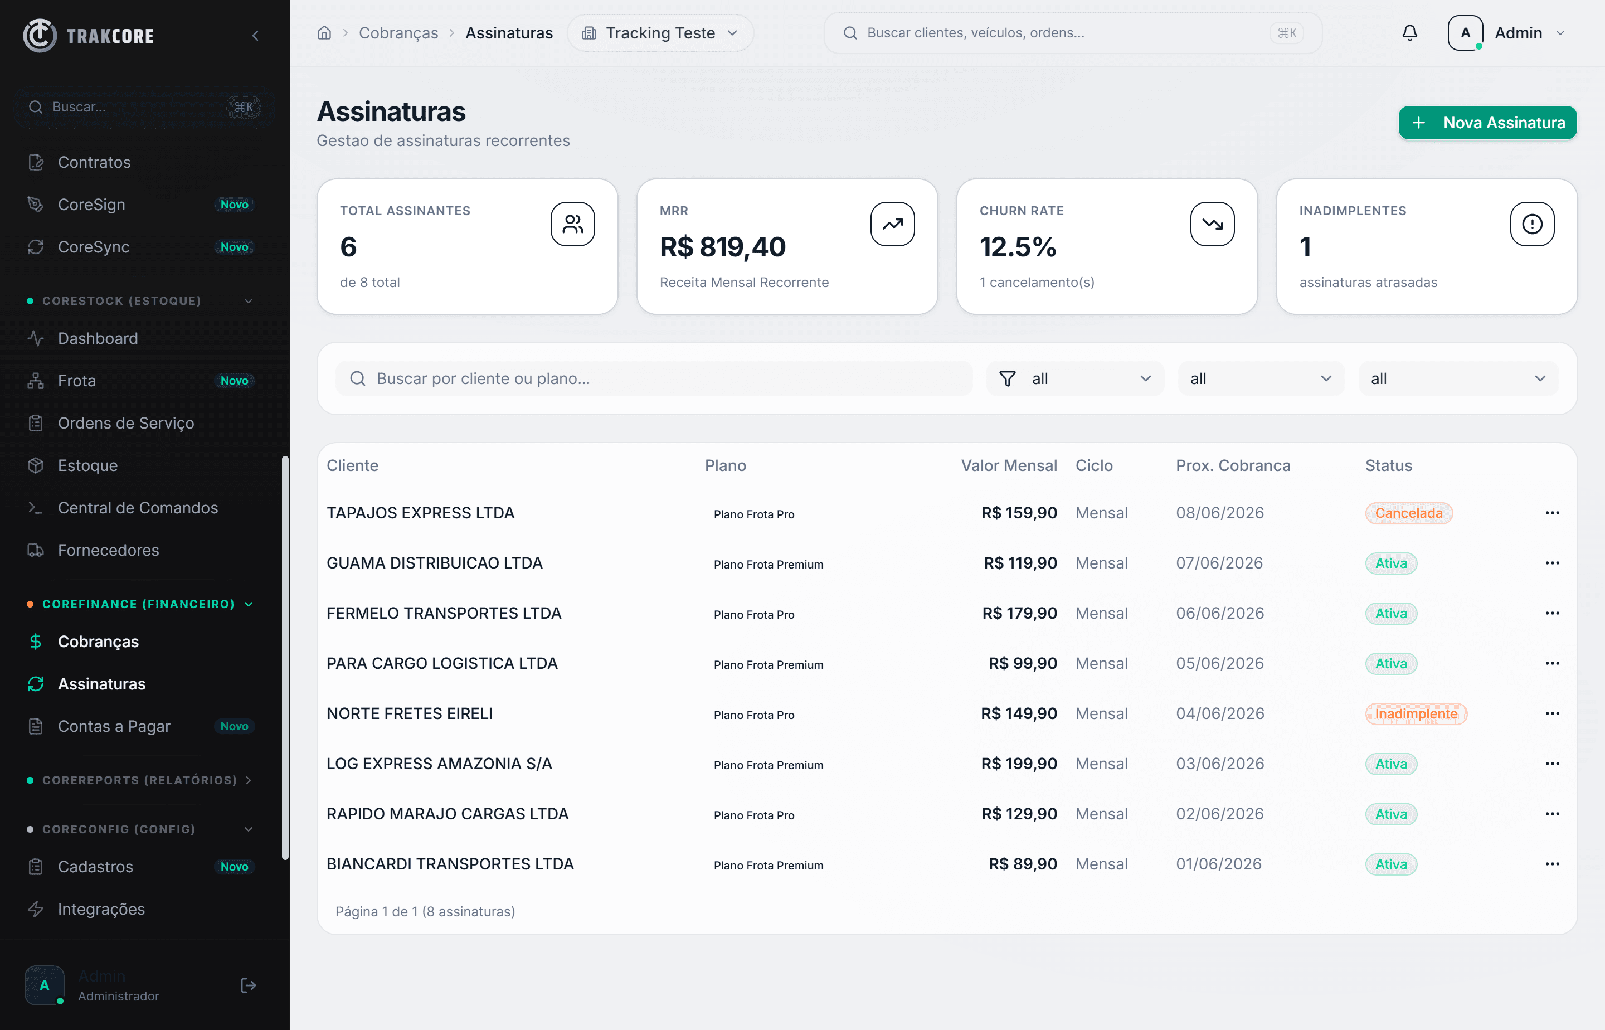Open Fornecedores in the sidebar
This screenshot has height=1030, width=1605.
coord(141,550)
